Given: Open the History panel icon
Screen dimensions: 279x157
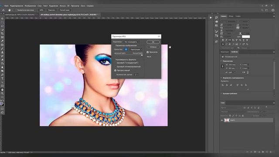Looking at the screenshot, I should [x=216, y=17].
